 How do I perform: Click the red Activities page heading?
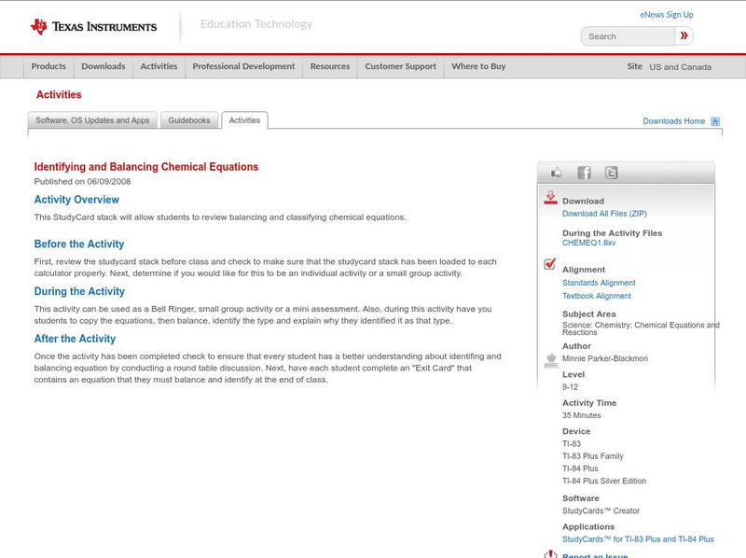click(59, 95)
